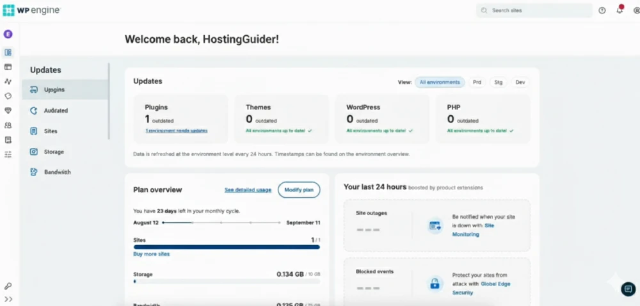Click Buy more sites link
The width and height of the screenshot is (640, 306).
pos(152,254)
